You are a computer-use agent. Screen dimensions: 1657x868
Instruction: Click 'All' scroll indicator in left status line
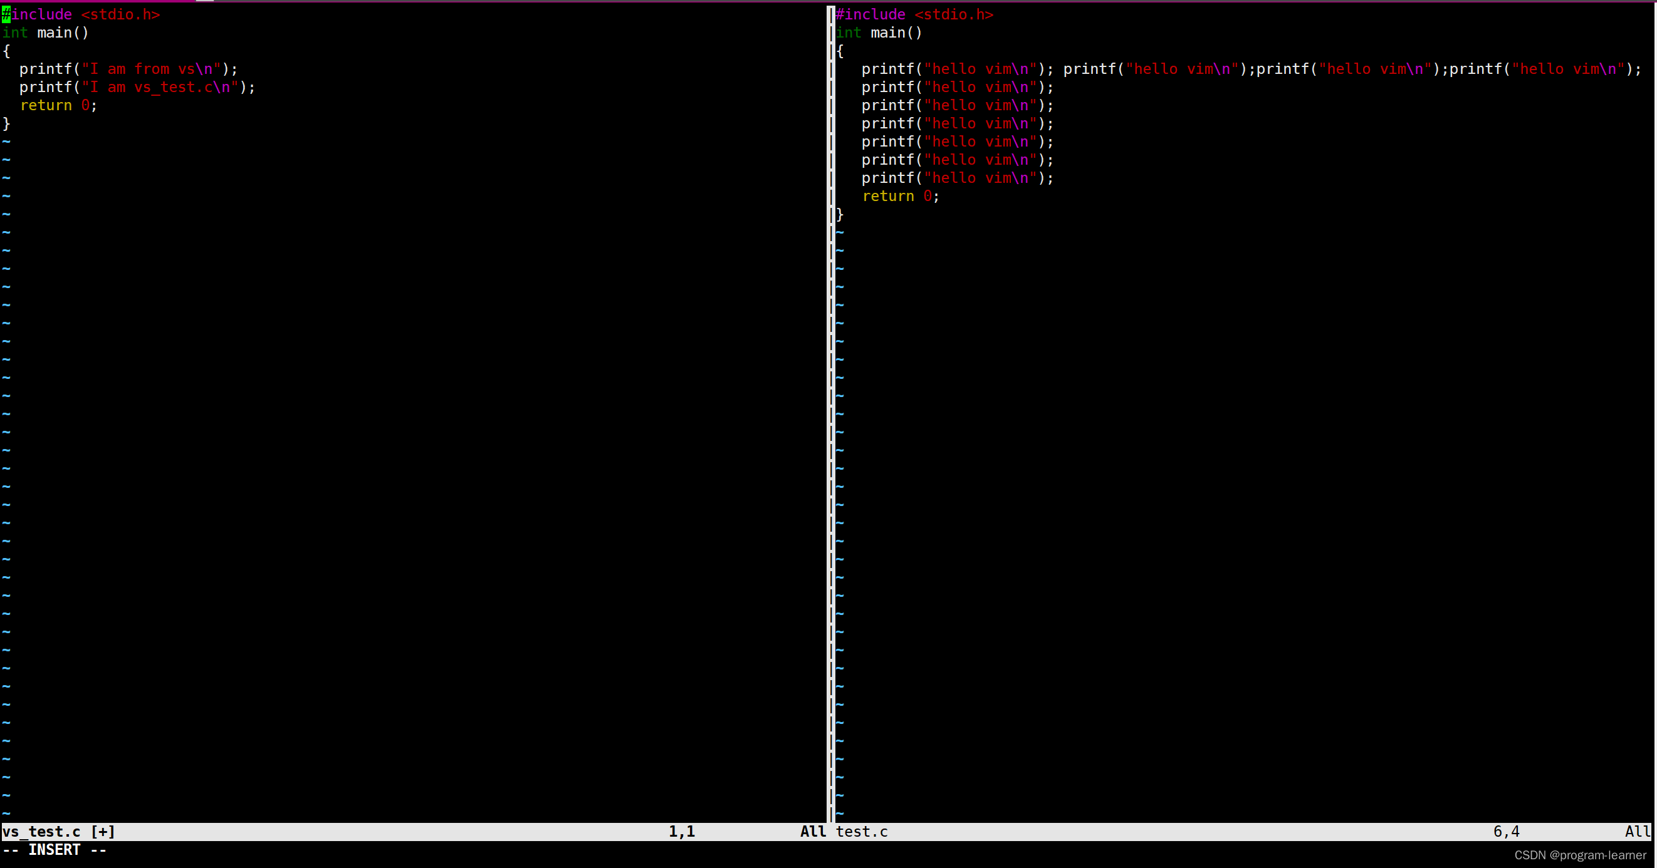pyautogui.click(x=813, y=831)
